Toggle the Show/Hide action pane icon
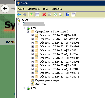The width and height of the screenshot is (105, 98). [73, 15]
